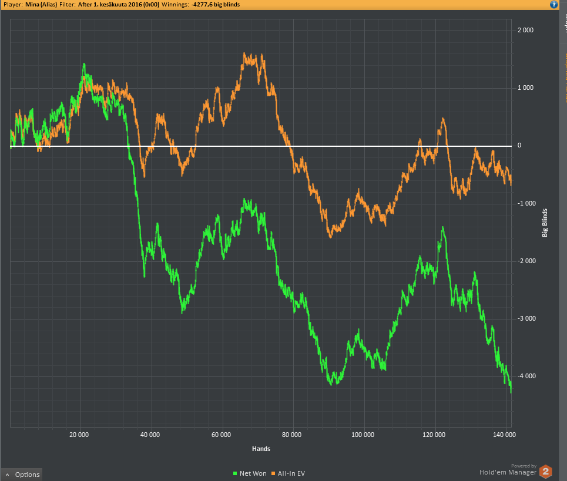Viewport: 567px width, 481px height.
Task: Click the -3 000 y-axis label
Action: point(526,319)
